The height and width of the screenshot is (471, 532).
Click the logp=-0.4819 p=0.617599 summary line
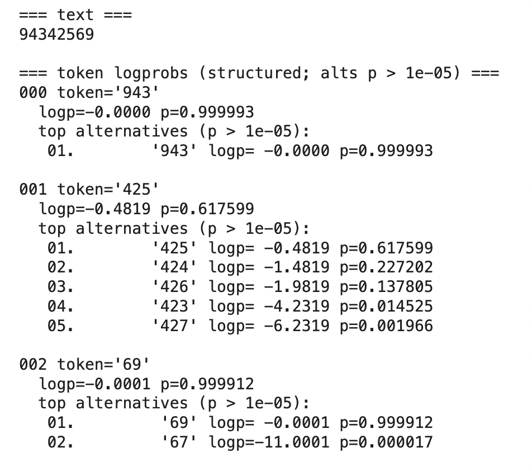click(146, 209)
